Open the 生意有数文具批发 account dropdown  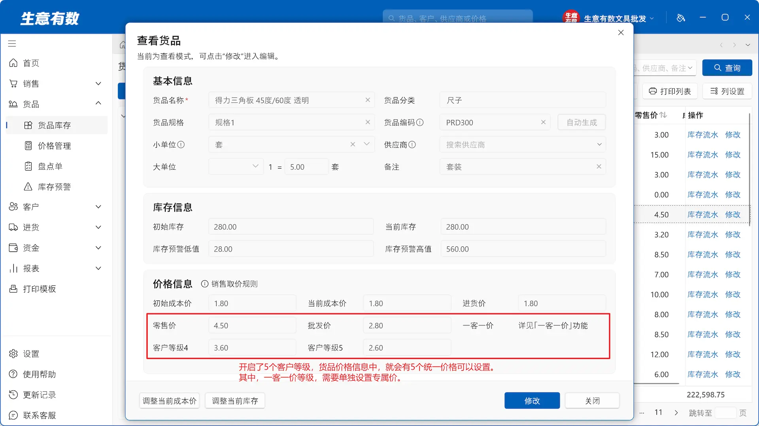tap(619, 19)
